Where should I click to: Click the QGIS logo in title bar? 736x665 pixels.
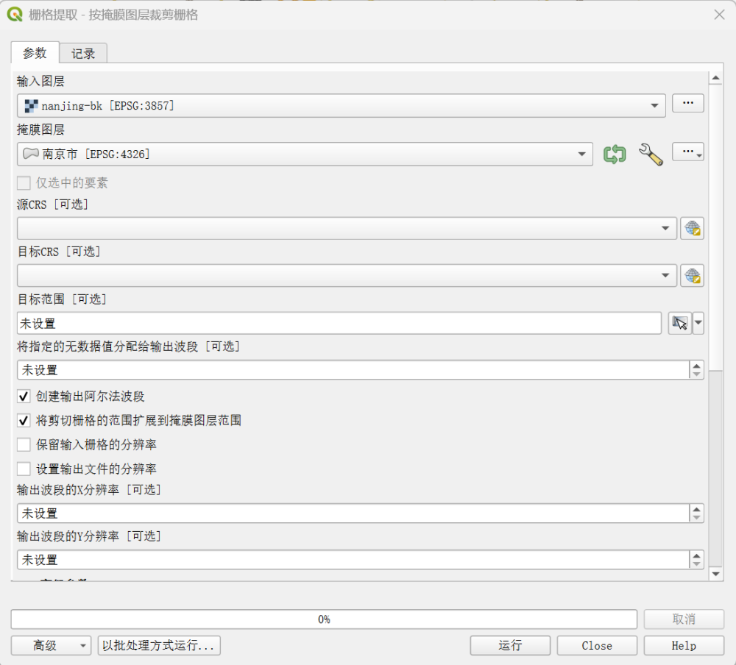14,15
